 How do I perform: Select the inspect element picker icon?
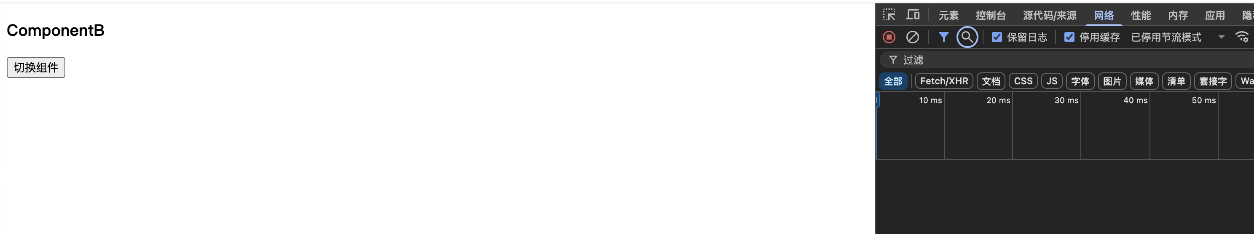[889, 15]
